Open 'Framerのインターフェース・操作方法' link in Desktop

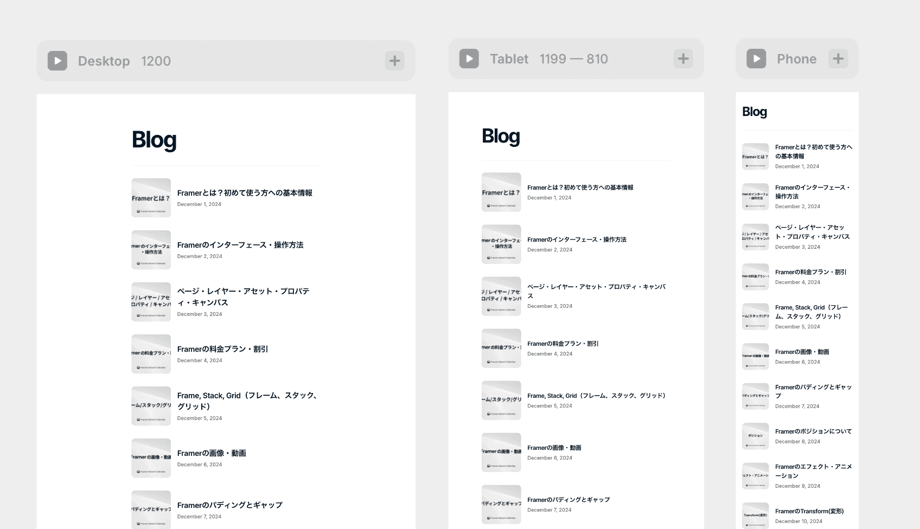point(240,245)
